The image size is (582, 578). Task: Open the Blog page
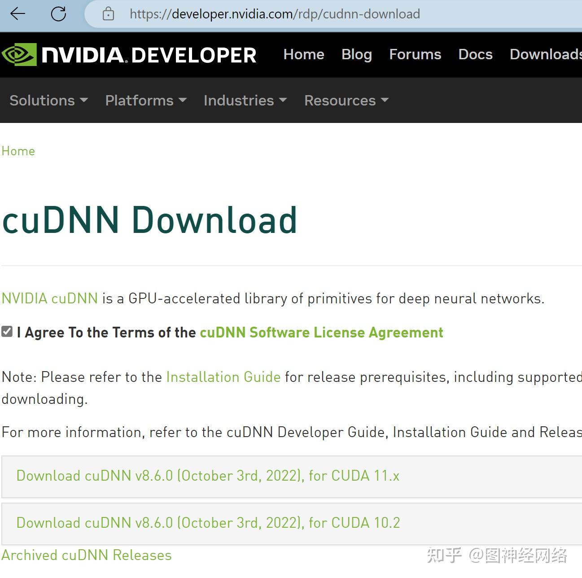click(x=356, y=54)
